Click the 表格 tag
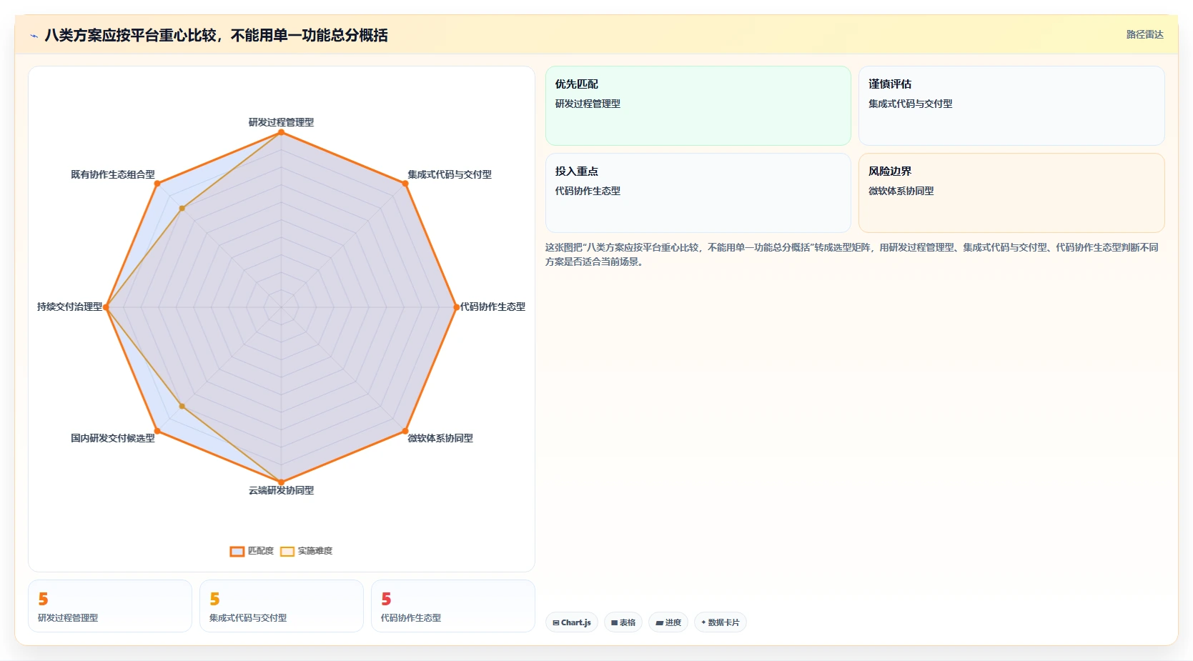Viewport: 1193px width, 661px height. (x=623, y=622)
